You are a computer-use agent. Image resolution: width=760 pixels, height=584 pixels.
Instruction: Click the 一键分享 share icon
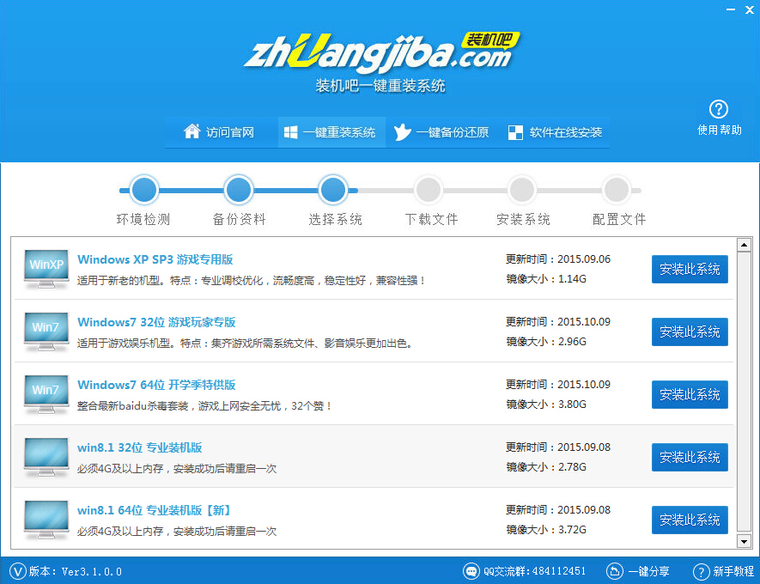tap(615, 571)
